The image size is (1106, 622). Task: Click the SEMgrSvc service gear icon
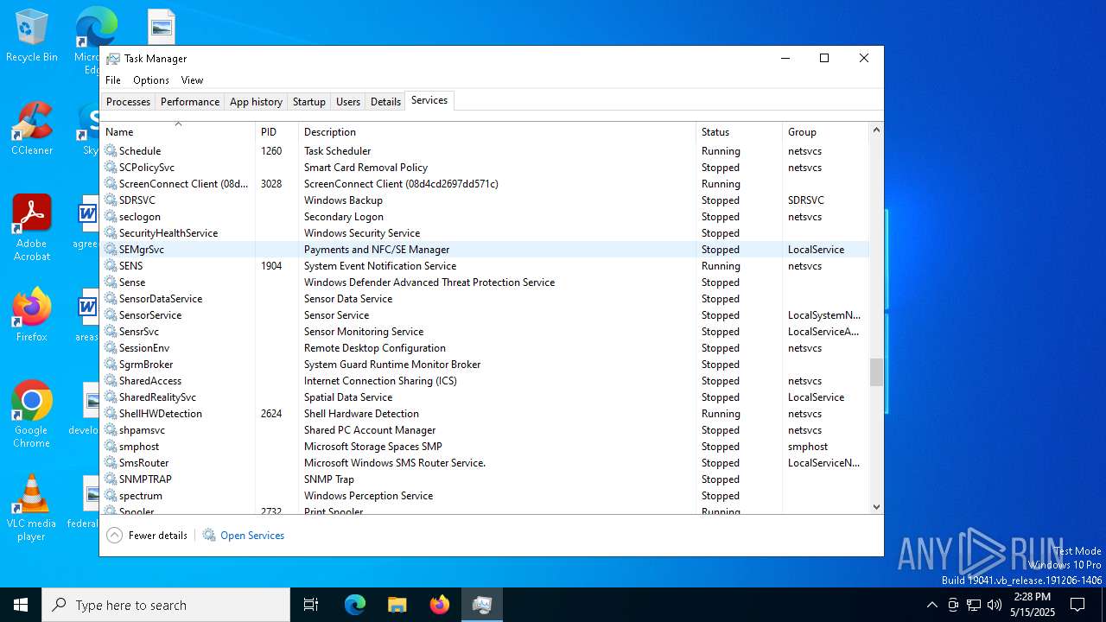click(111, 249)
